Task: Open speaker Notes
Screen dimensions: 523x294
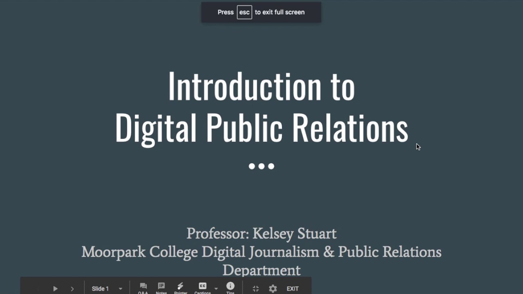Action: tap(161, 288)
